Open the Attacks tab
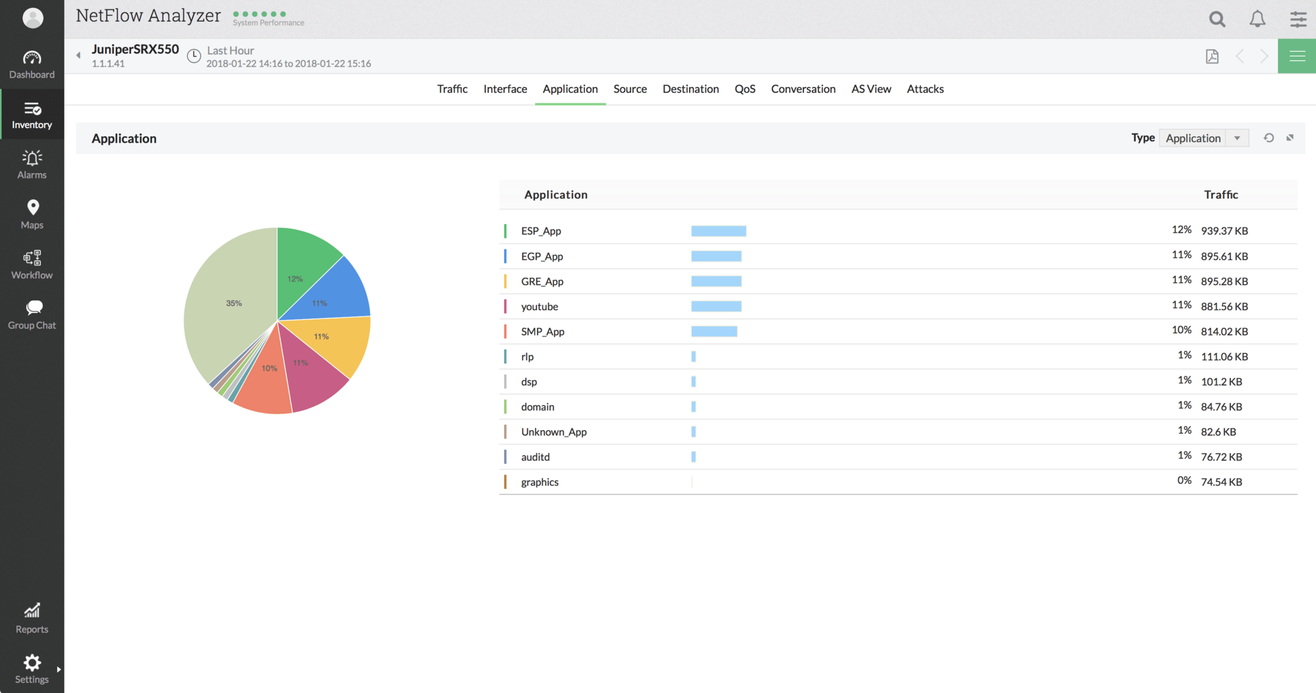The image size is (1316, 693). pyautogui.click(x=924, y=89)
